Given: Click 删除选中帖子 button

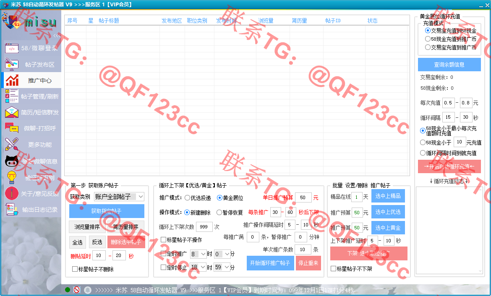Looking at the screenshot, I should 126,242.
